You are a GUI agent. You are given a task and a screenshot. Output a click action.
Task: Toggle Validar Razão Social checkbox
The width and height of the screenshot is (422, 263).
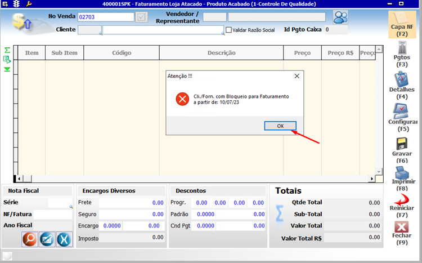pyautogui.click(x=228, y=30)
